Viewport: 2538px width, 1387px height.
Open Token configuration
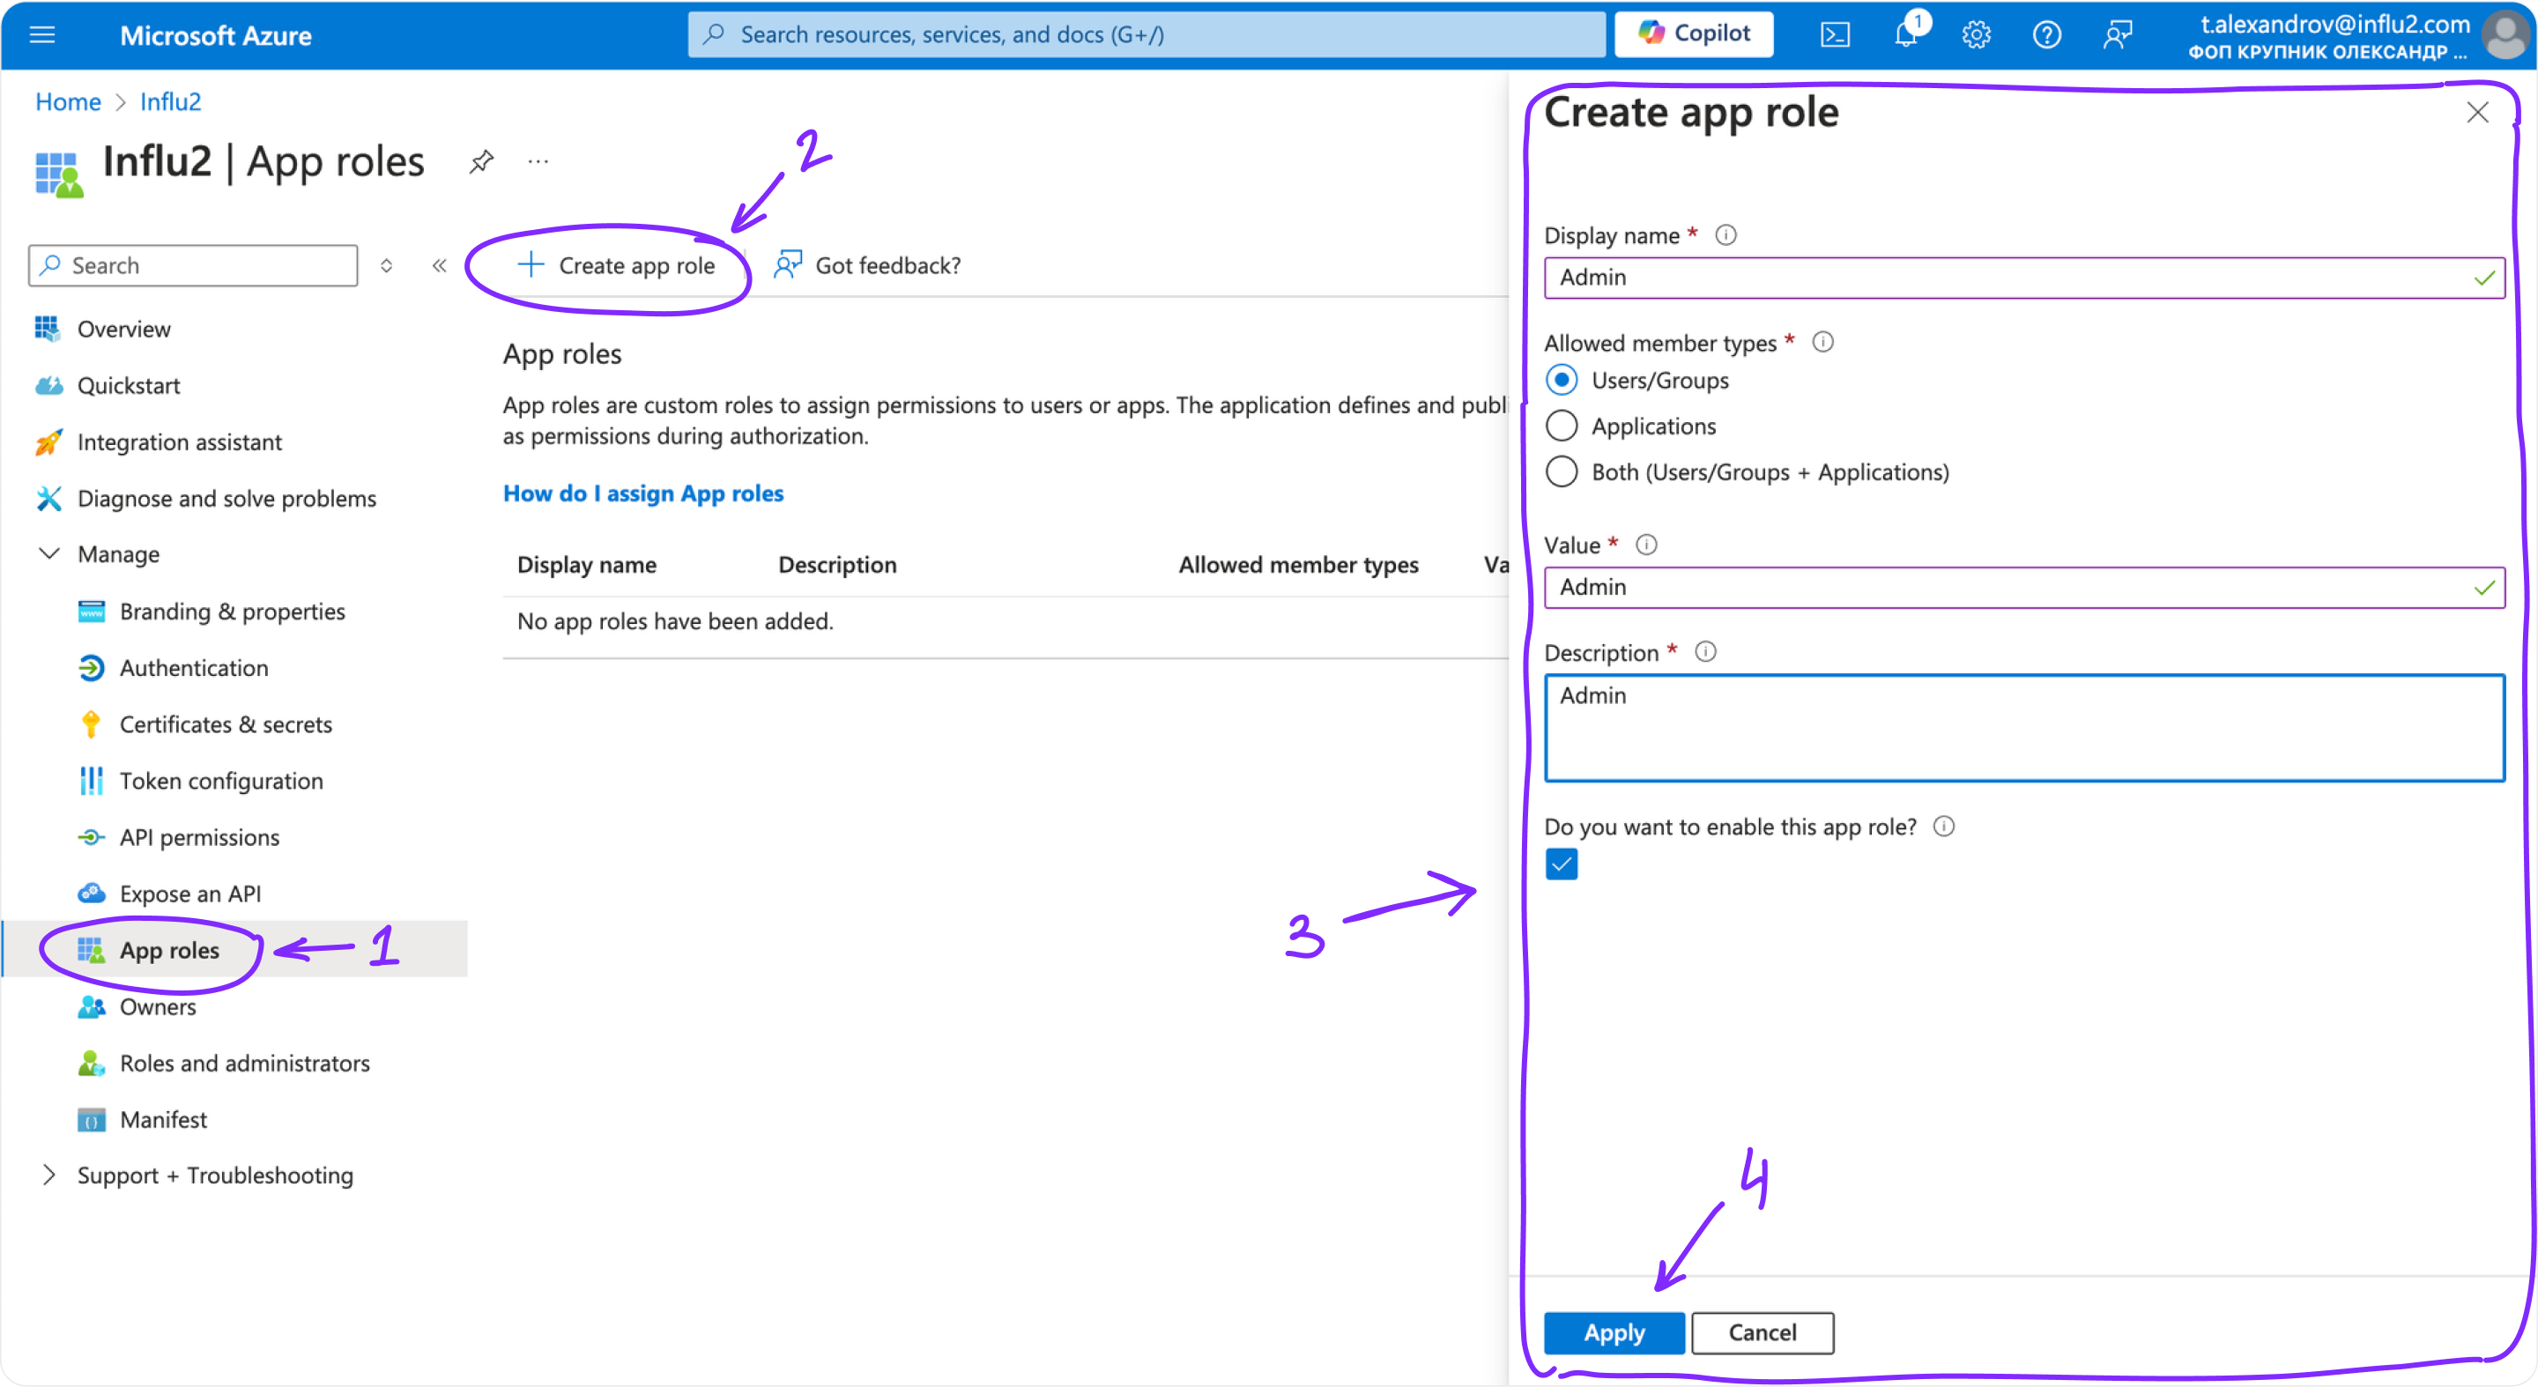click(222, 781)
